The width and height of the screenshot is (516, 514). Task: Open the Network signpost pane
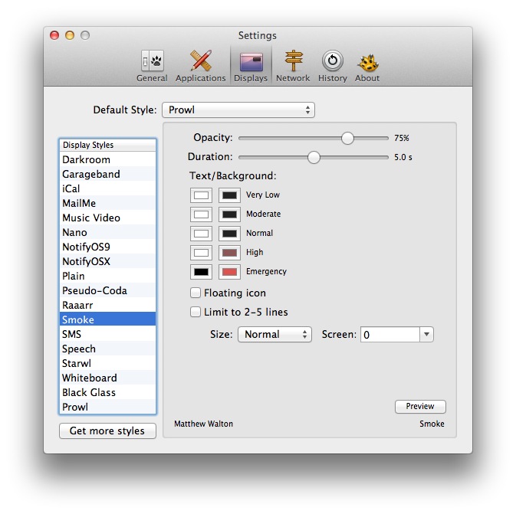tap(293, 66)
